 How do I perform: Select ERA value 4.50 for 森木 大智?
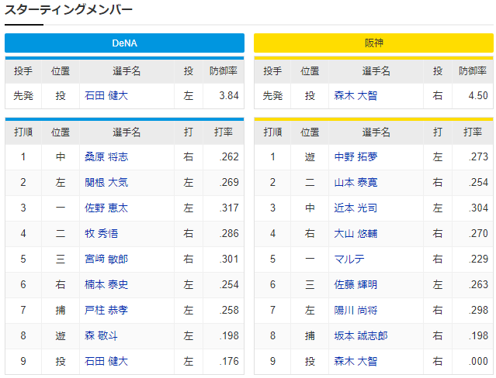click(478, 96)
